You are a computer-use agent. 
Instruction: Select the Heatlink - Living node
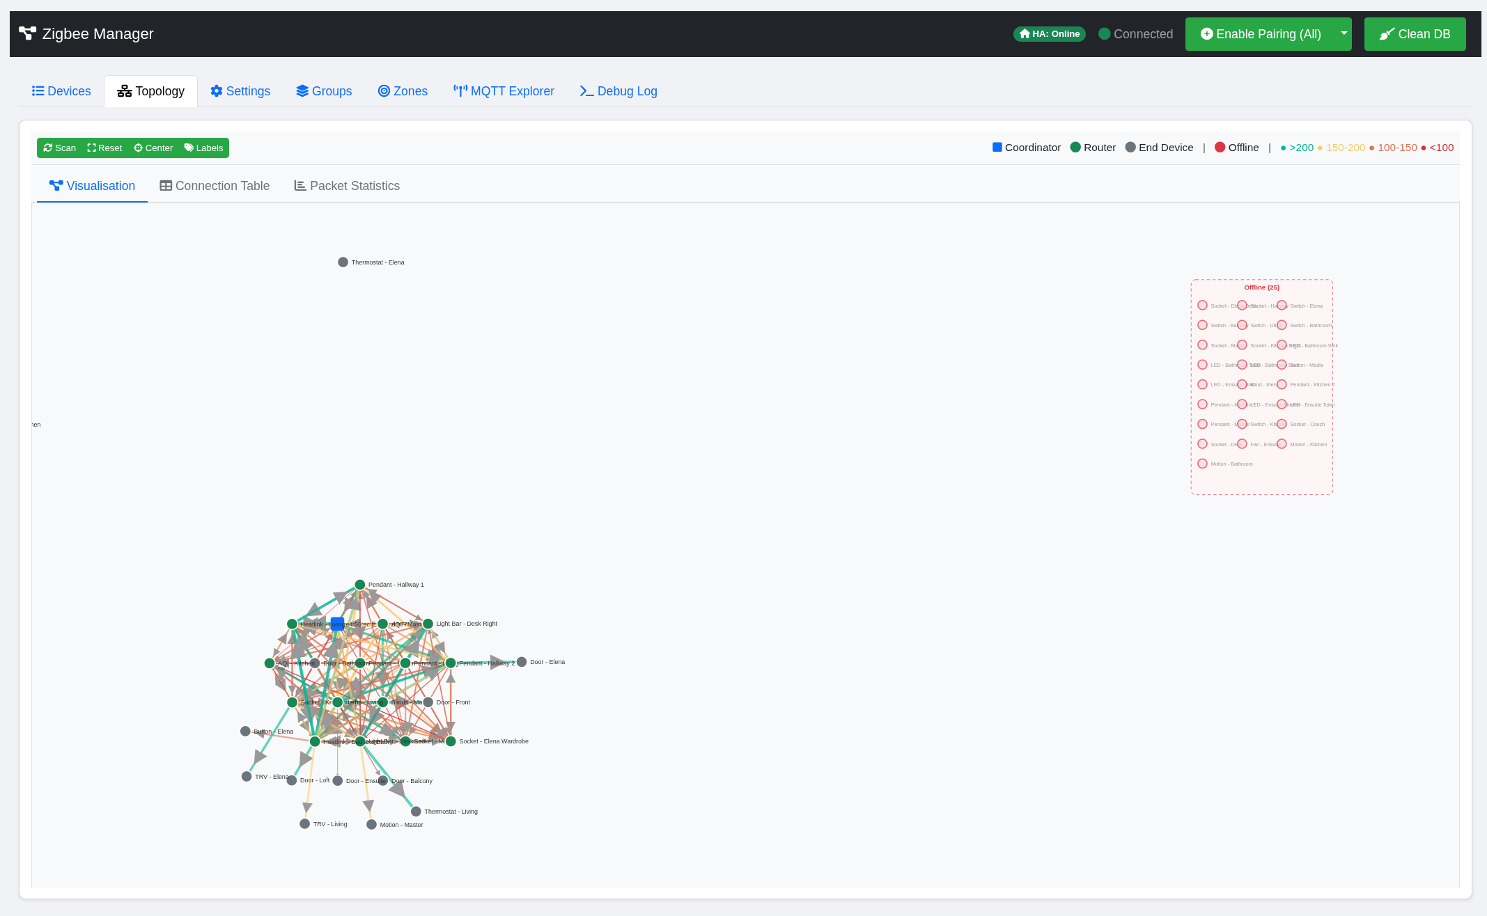pyautogui.click(x=292, y=624)
